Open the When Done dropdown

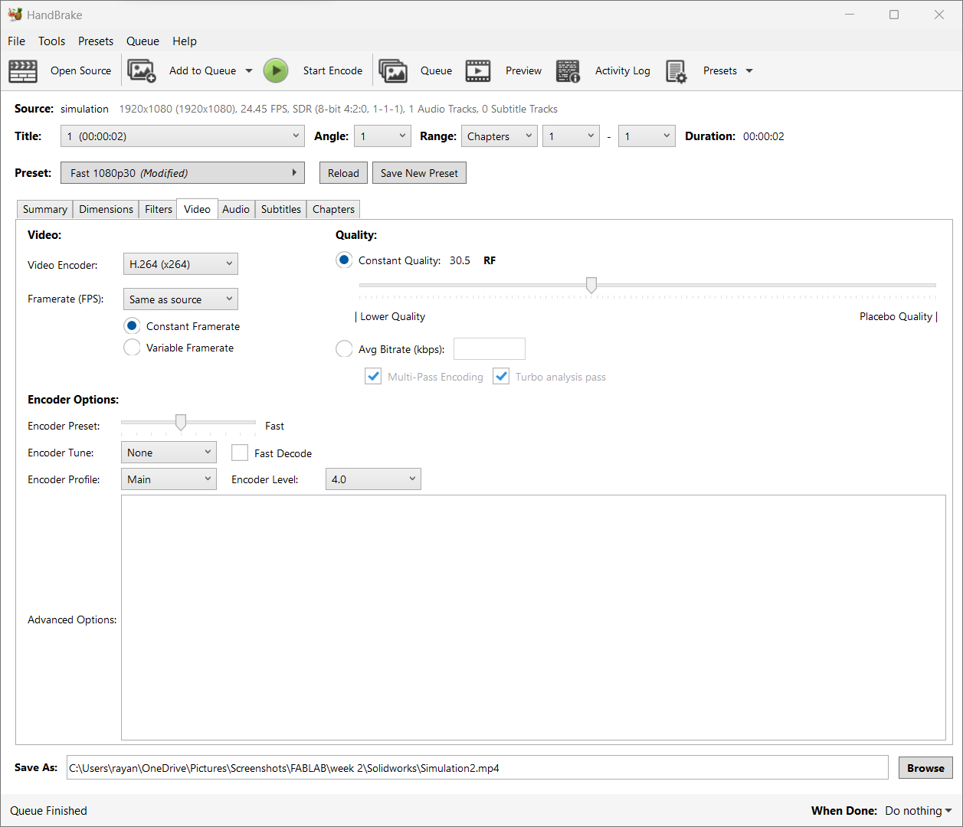click(x=918, y=811)
